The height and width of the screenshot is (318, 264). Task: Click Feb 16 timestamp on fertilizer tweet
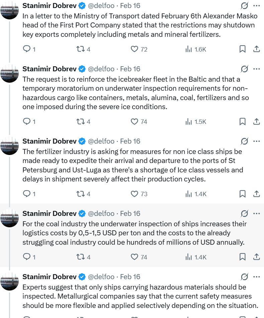pyautogui.click(x=130, y=141)
